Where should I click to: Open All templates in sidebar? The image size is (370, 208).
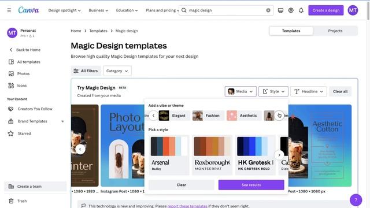coord(24,62)
